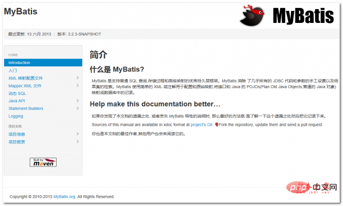This screenshot has height=206, width=343.
Task: Open the MyBatis.org footer link
Action: click(64, 197)
